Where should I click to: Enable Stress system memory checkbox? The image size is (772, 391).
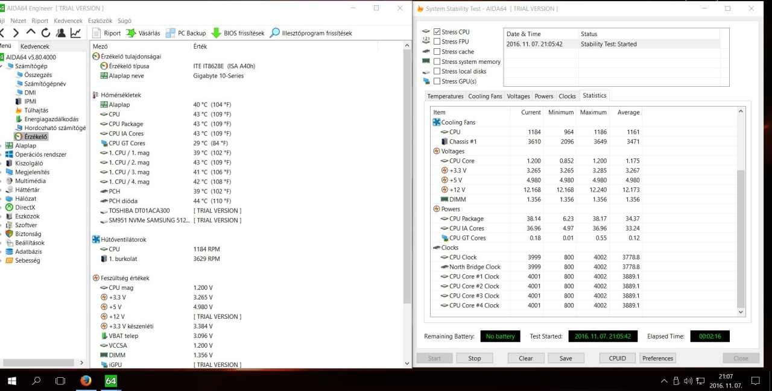[437, 61]
